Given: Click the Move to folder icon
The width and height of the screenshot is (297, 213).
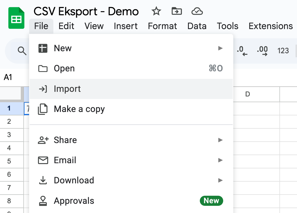Looking at the screenshot, I should (176, 11).
